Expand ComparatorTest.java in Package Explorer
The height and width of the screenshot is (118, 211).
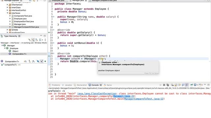10,16
